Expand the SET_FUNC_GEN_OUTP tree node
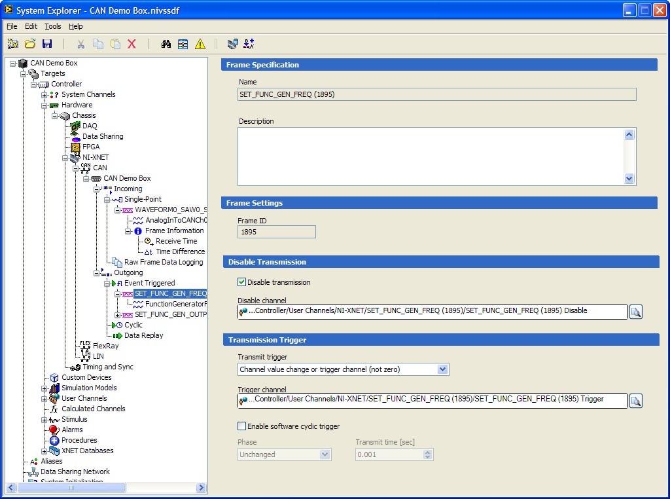This screenshot has width=670, height=499. point(117,315)
